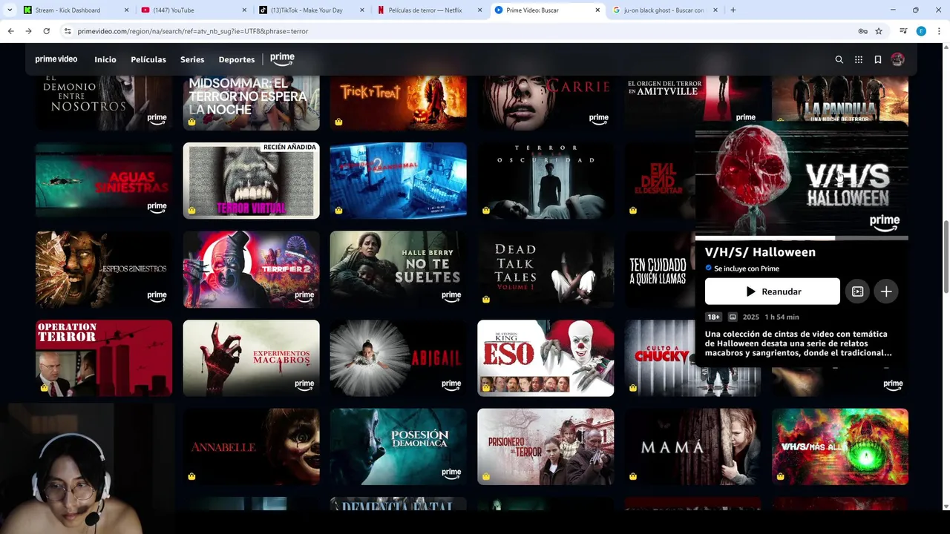Go to Inicio in Prime Video menu
The height and width of the screenshot is (534, 950).
[x=105, y=59]
